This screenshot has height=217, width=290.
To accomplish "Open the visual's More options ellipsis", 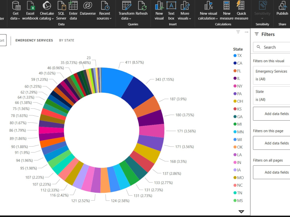I will 246,32.
